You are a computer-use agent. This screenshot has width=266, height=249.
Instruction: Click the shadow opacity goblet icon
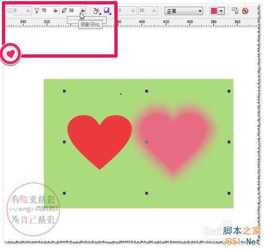[x=37, y=11]
